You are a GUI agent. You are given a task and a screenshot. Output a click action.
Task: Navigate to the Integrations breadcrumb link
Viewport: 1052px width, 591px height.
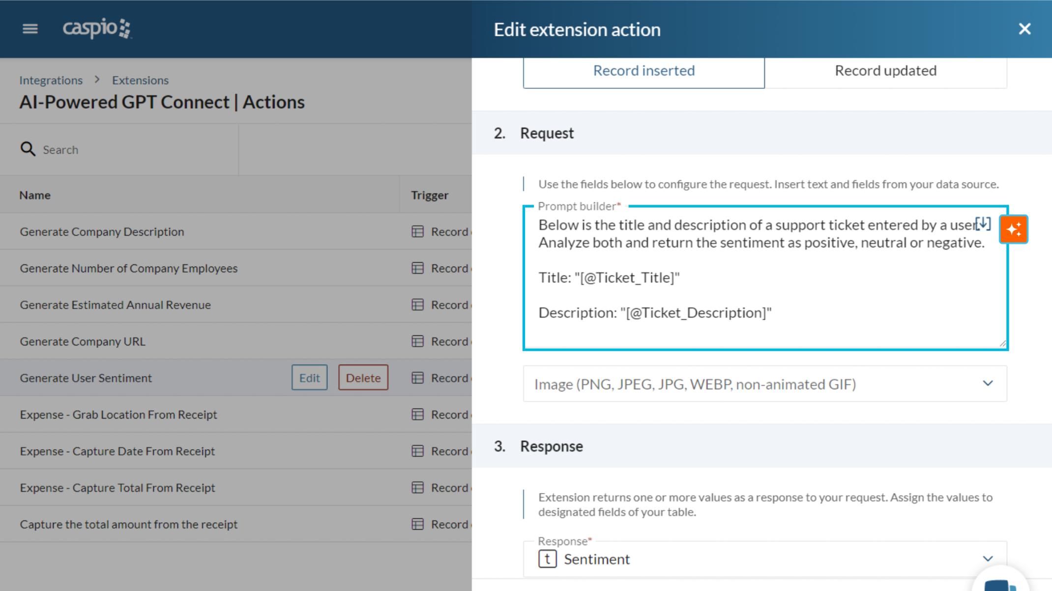point(51,80)
